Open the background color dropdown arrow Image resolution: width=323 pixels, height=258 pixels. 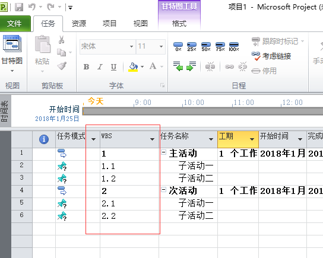click(x=142, y=67)
